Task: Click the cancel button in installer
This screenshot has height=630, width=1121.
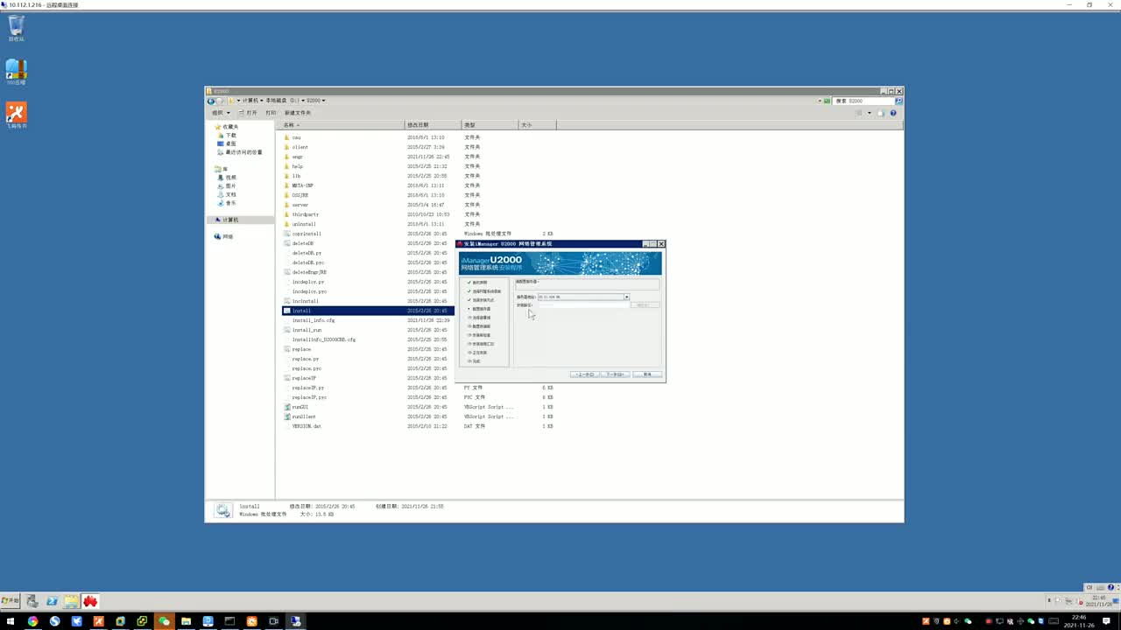Action: 647,374
